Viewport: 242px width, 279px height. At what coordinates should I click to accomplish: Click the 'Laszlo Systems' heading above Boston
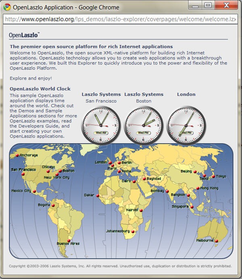144,94
